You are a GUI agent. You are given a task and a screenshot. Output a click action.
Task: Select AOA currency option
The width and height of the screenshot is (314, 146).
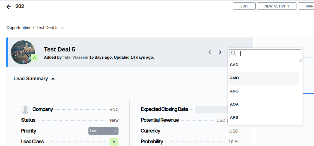(x=234, y=104)
